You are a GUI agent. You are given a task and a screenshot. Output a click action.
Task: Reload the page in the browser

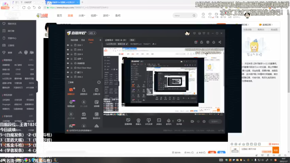click(x=24, y=8)
